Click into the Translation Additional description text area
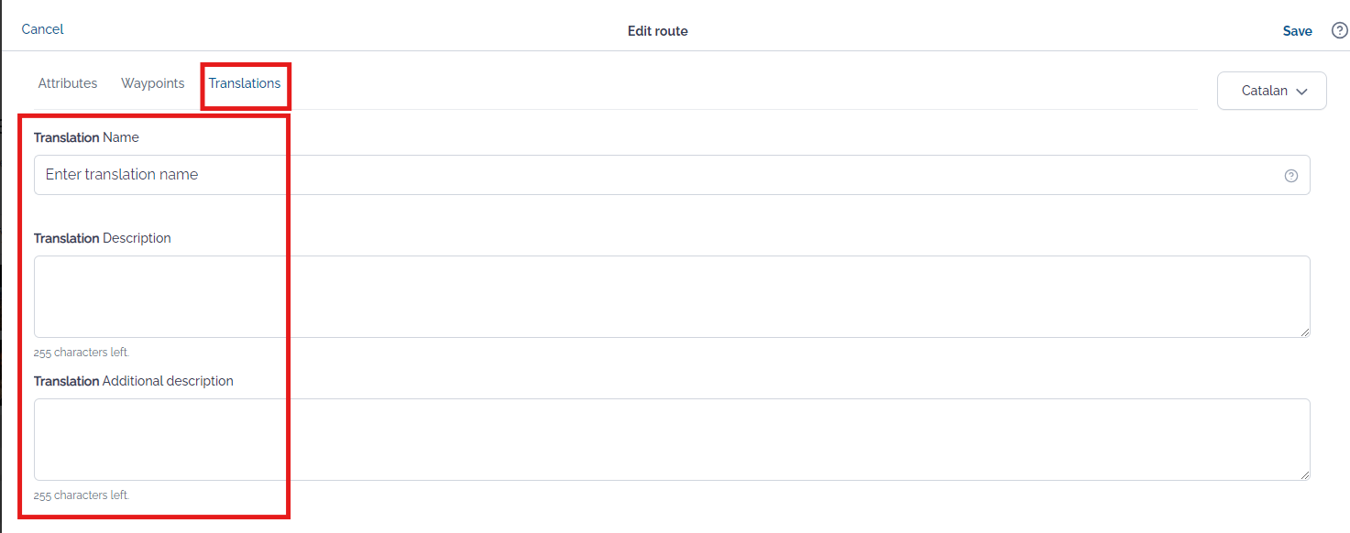Viewport: 1350px width, 533px height. point(672,440)
